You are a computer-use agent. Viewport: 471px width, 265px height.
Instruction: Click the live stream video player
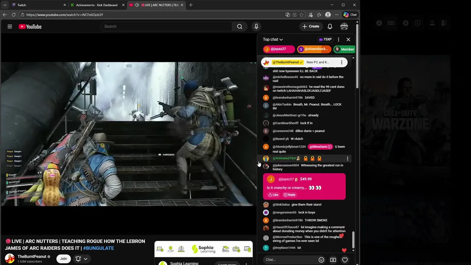tap(128, 134)
